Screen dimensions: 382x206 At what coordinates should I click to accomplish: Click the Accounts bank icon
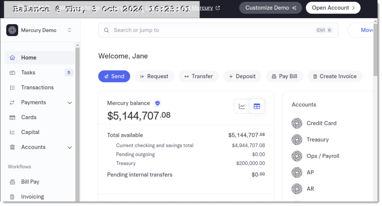12,147
